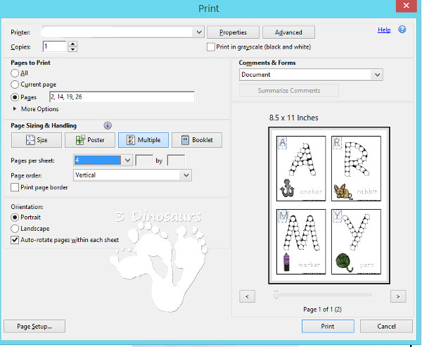
Task: Select the Landscape orientation radio button
Action: 15,229
